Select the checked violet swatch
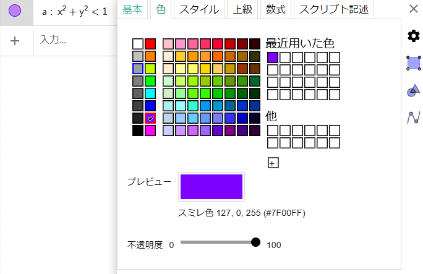 pyautogui.click(x=150, y=118)
